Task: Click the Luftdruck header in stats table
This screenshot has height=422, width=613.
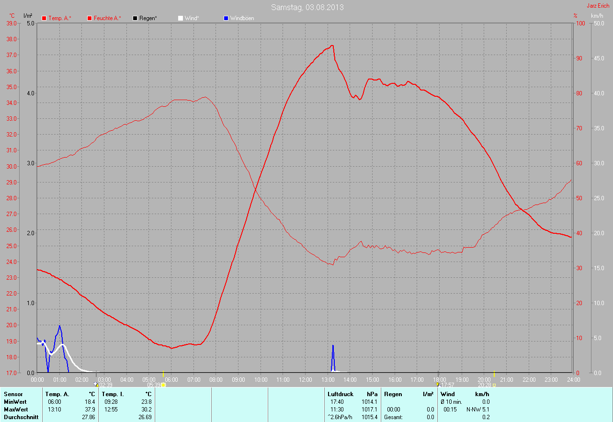Action: (341, 394)
